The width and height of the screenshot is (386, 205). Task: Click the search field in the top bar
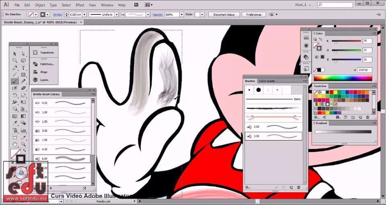click(335, 5)
